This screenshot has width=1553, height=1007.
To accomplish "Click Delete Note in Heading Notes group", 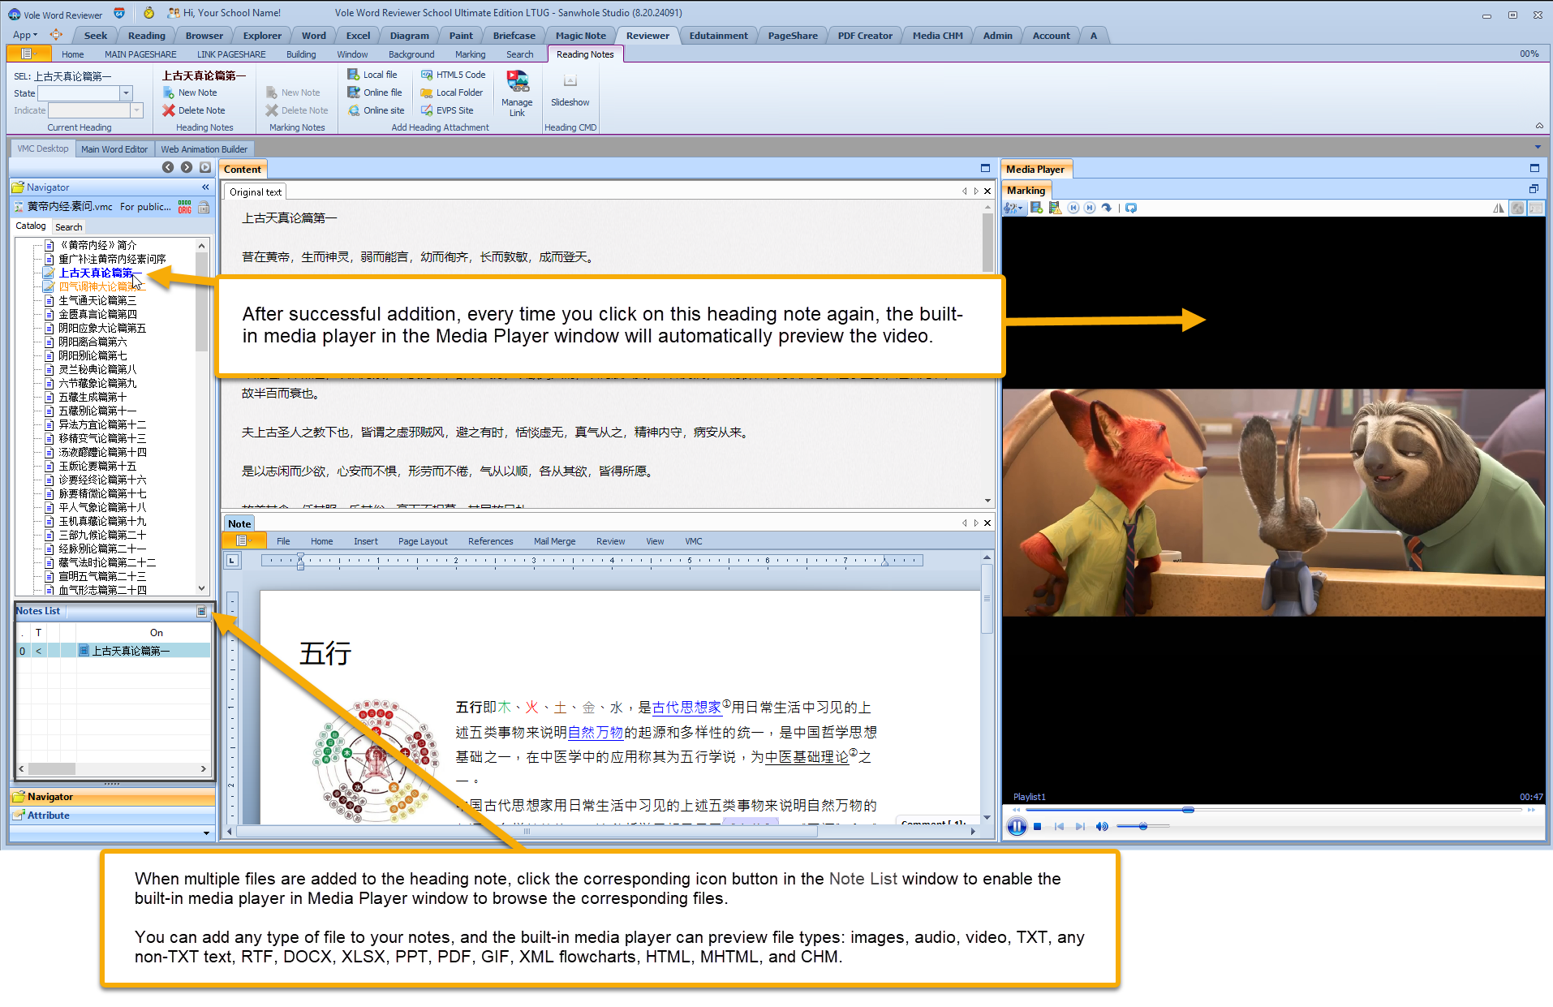I will tap(194, 110).
